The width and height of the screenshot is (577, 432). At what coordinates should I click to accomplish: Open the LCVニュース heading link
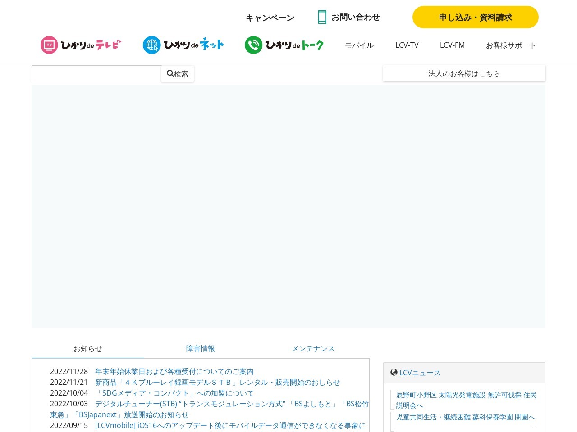coord(420,373)
